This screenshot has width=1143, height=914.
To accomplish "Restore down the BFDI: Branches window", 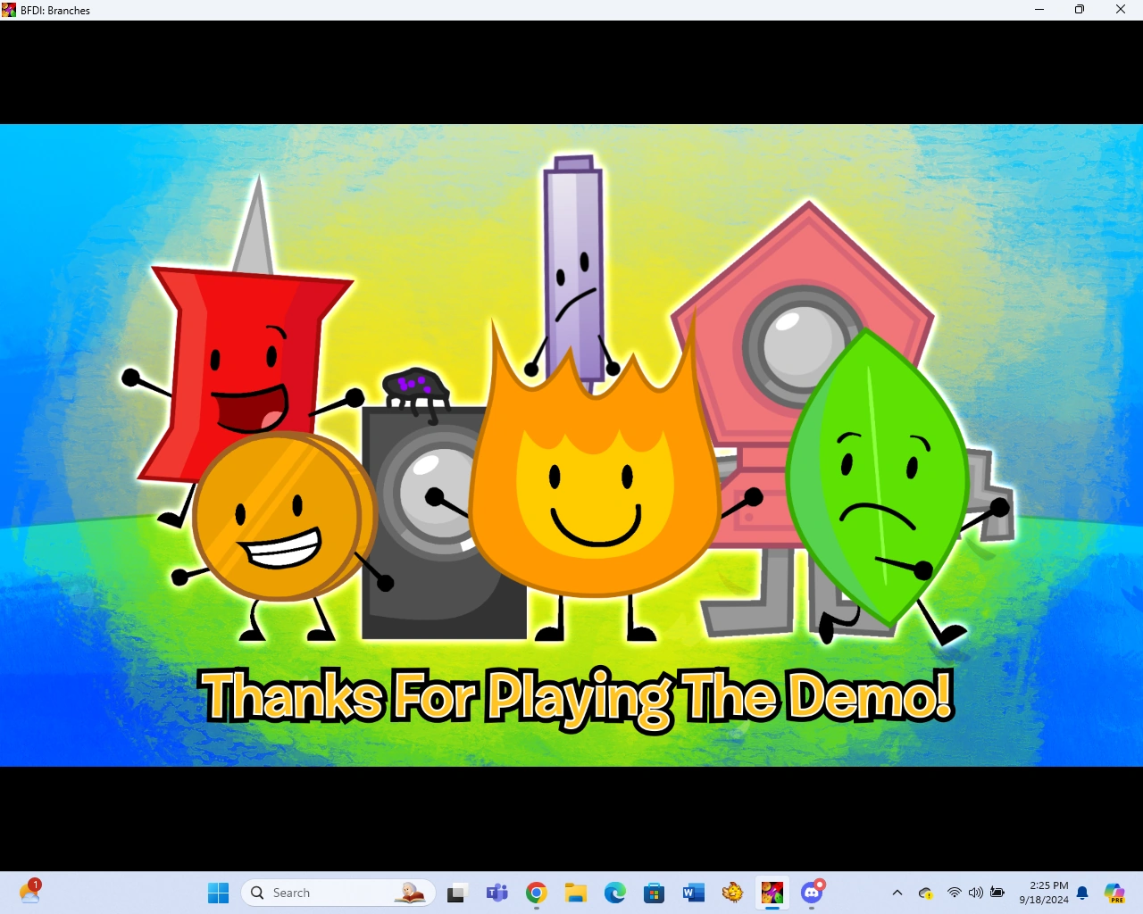I will pos(1079,10).
